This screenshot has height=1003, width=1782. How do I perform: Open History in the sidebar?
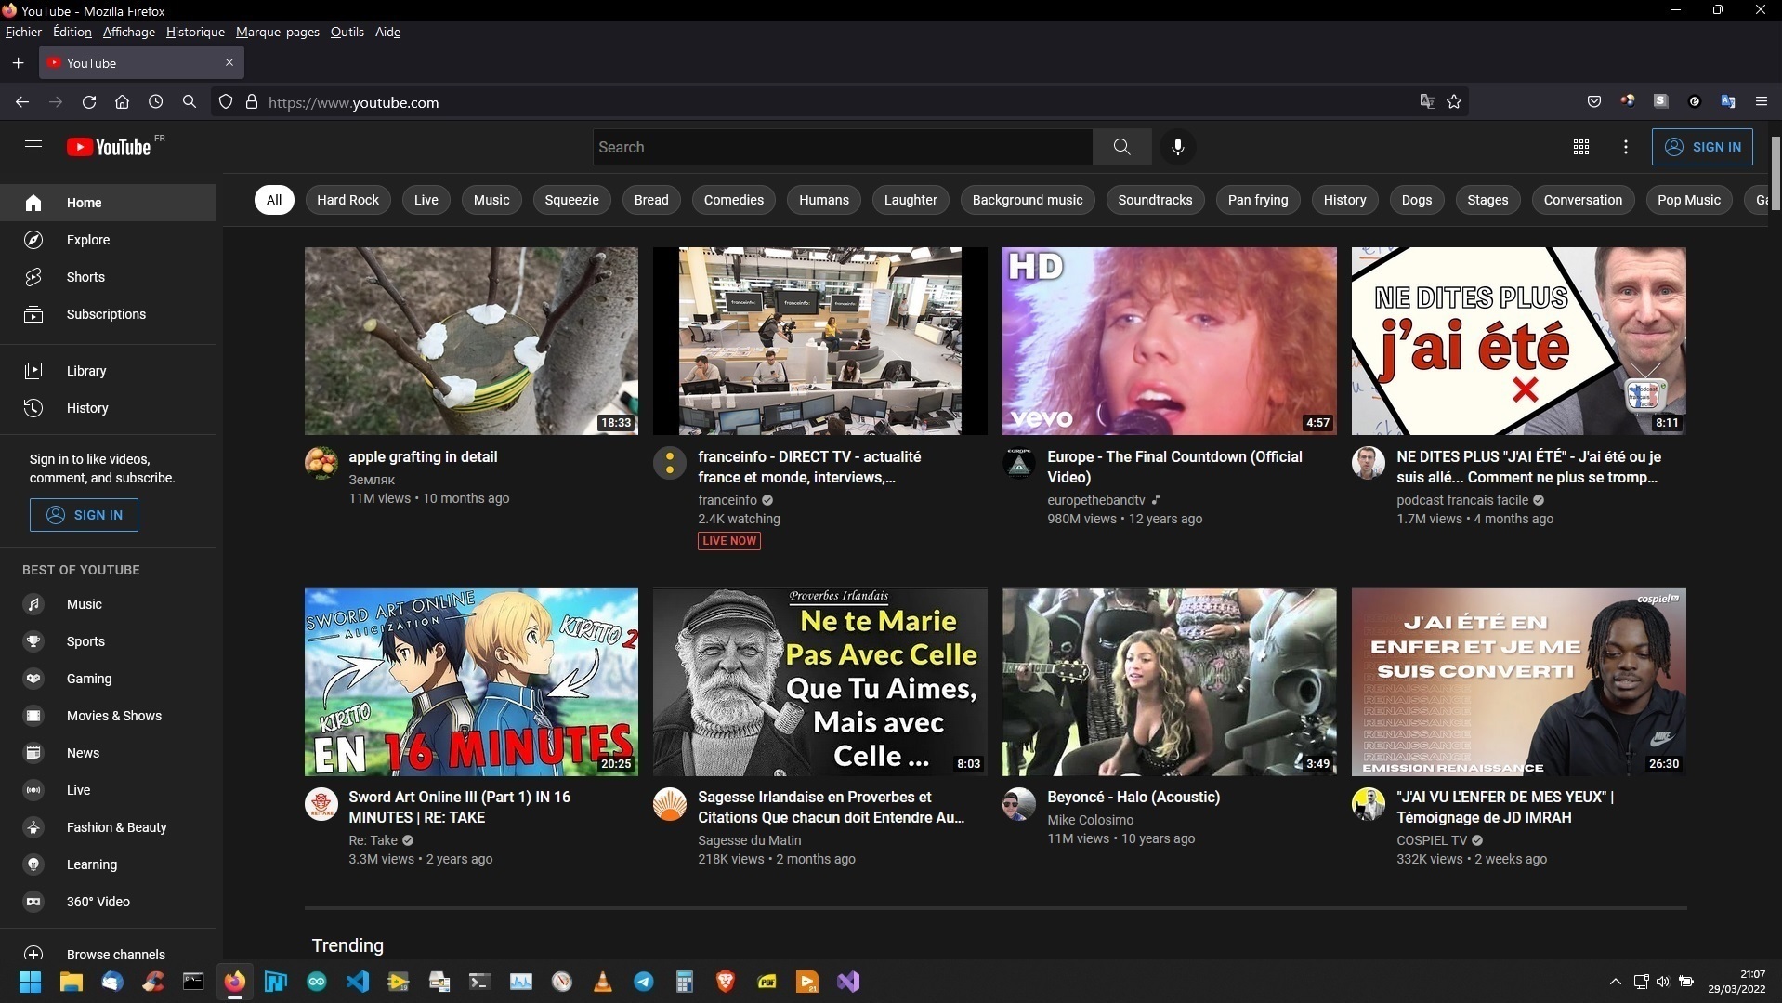tap(108, 408)
